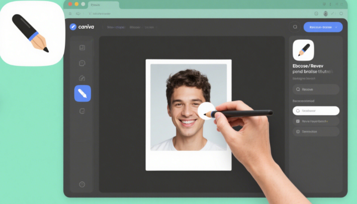Open the Blooer header menu item
Viewport: 357px width, 204px height.
pos(135,27)
